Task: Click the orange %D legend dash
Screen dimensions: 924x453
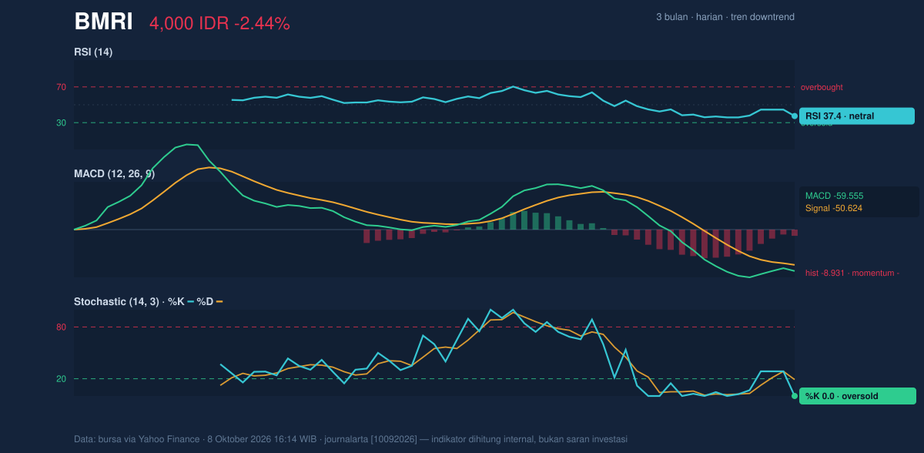Action: tap(219, 301)
